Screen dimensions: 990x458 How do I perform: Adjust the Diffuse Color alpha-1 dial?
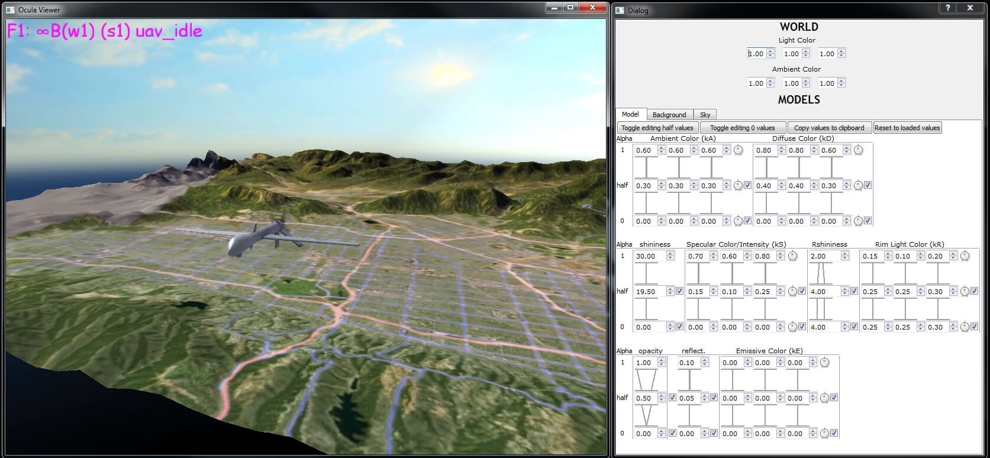pyautogui.click(x=858, y=150)
